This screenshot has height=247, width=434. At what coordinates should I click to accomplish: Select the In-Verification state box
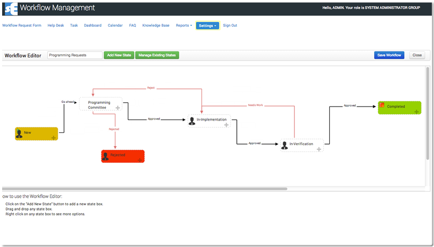click(x=302, y=145)
